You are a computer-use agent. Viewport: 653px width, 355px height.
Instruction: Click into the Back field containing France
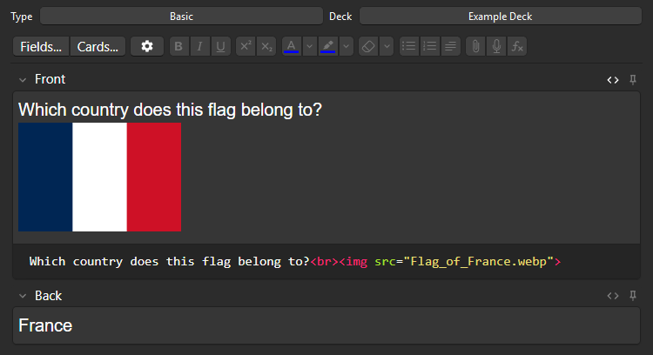326,325
